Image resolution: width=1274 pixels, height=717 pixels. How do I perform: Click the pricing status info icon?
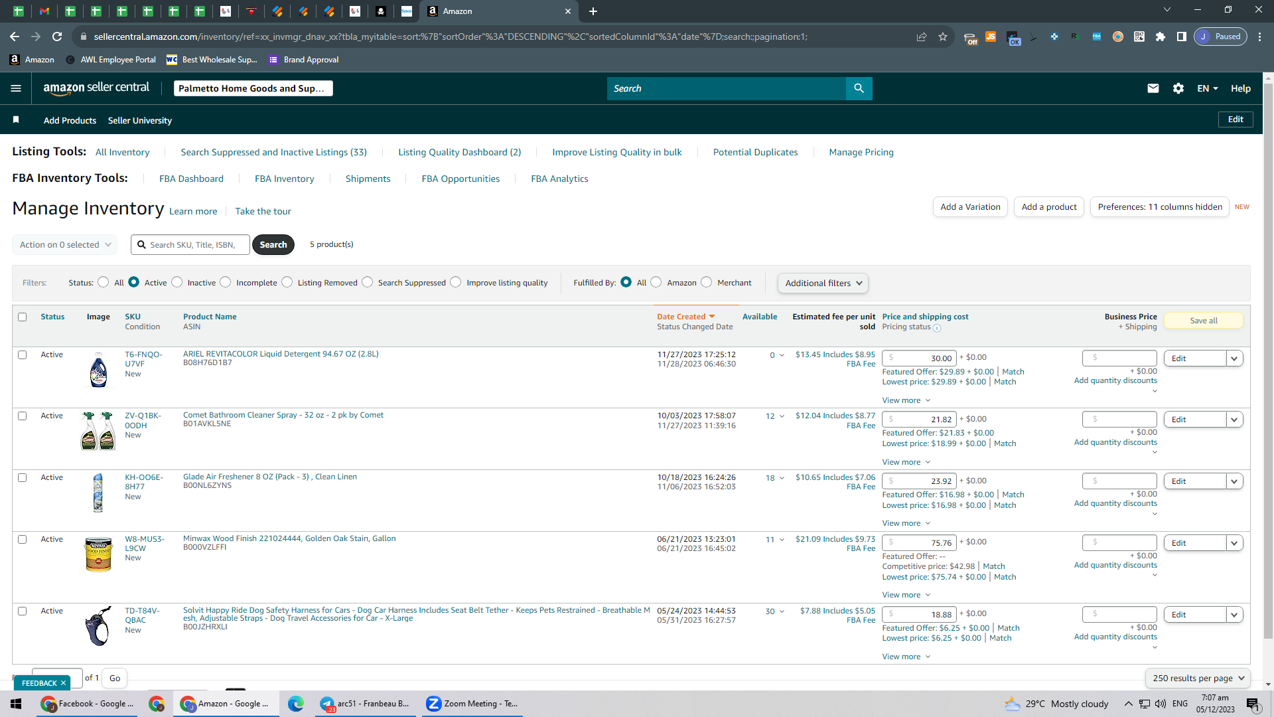(937, 328)
